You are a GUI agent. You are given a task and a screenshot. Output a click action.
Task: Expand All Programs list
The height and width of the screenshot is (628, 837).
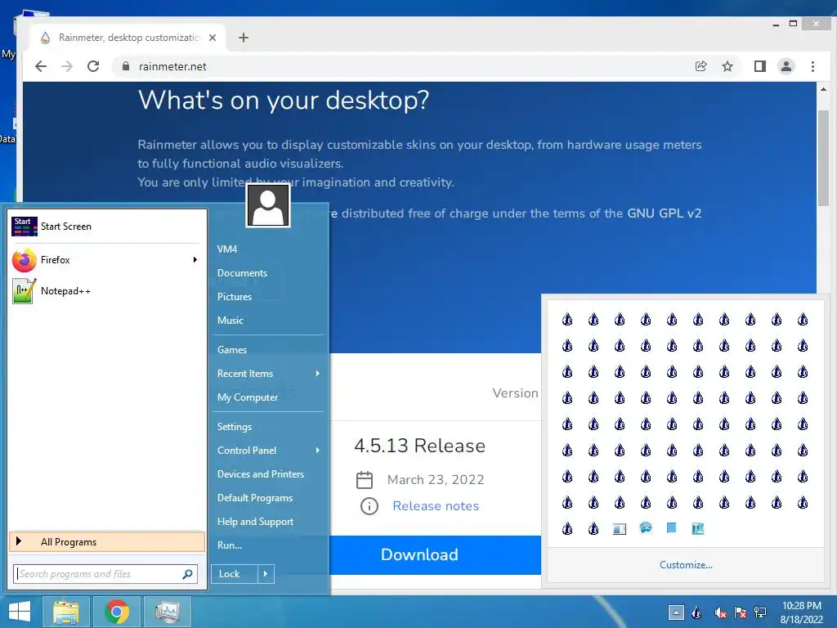point(107,541)
